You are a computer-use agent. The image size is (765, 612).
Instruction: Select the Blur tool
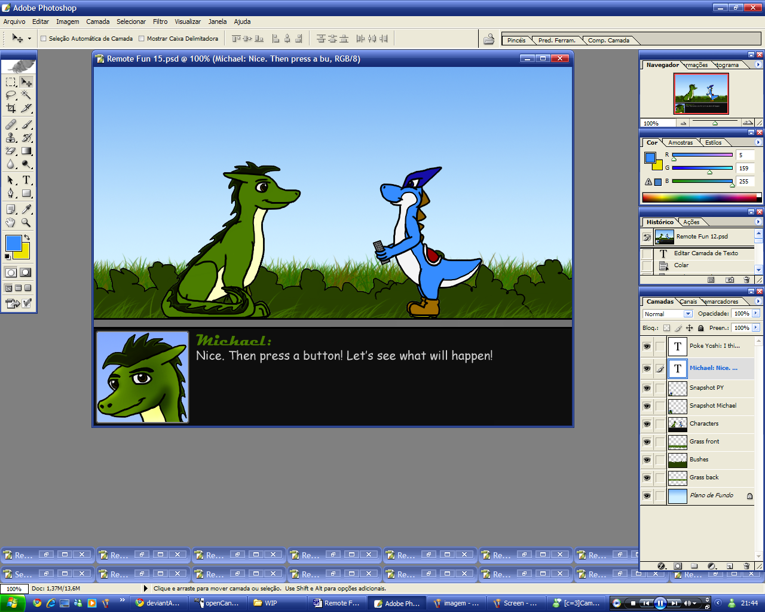[x=11, y=164]
